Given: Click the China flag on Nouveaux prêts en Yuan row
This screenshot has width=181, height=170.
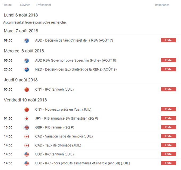Looking at the screenshot, I should tap(27, 110).
